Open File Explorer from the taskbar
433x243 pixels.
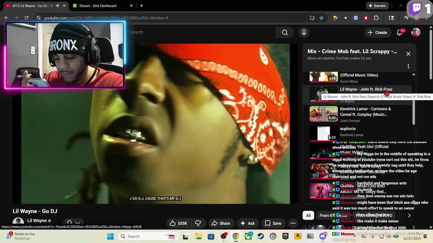tap(198, 236)
